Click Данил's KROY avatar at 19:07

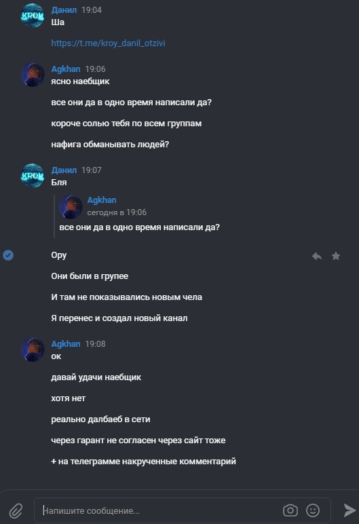click(x=33, y=175)
